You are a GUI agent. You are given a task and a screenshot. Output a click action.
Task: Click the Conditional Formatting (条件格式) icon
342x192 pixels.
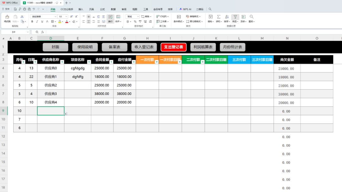179,17
